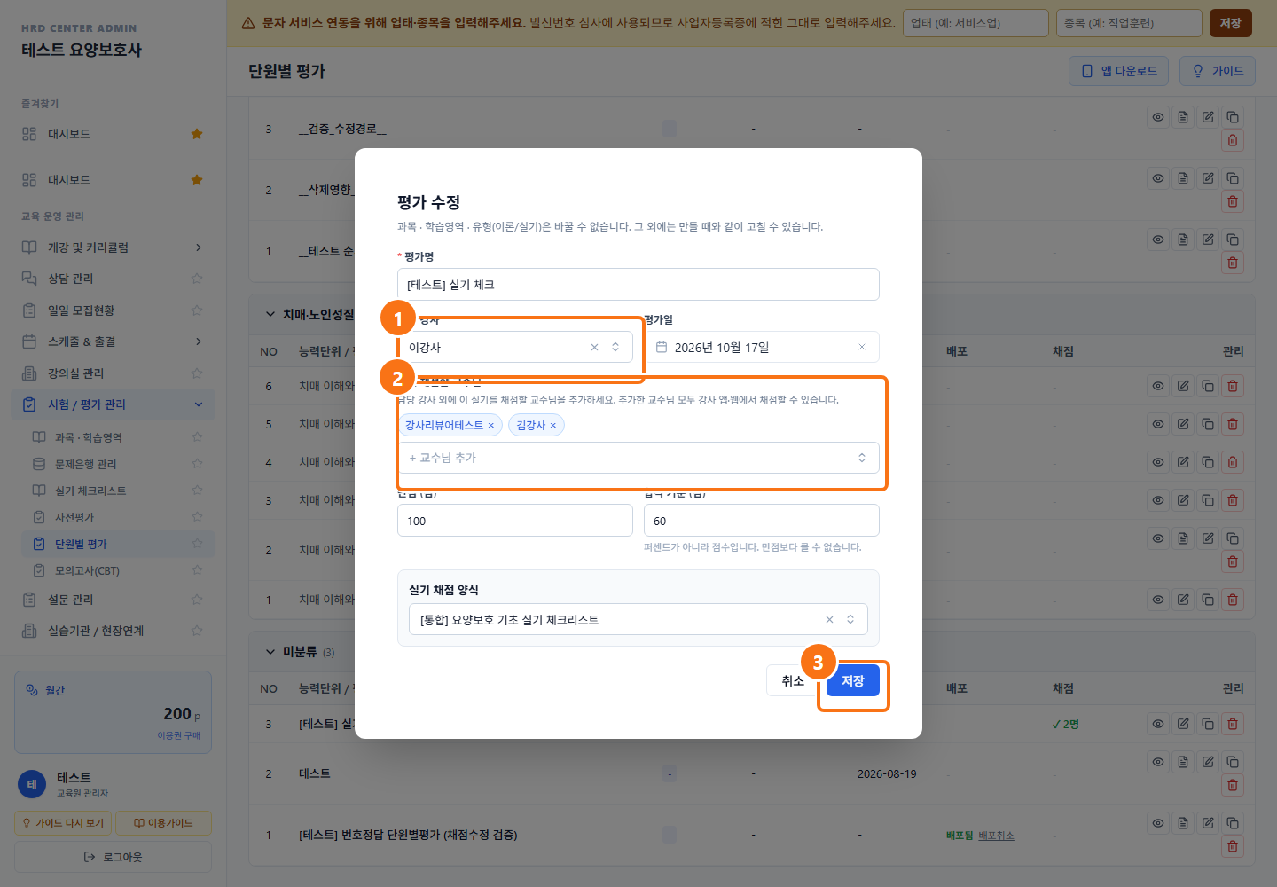Click the 평가명 text field

click(x=638, y=285)
